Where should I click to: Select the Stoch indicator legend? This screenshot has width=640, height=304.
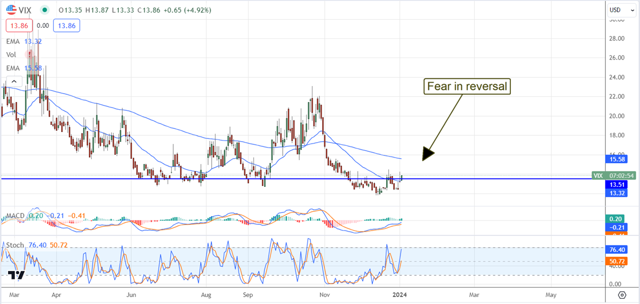(15, 245)
